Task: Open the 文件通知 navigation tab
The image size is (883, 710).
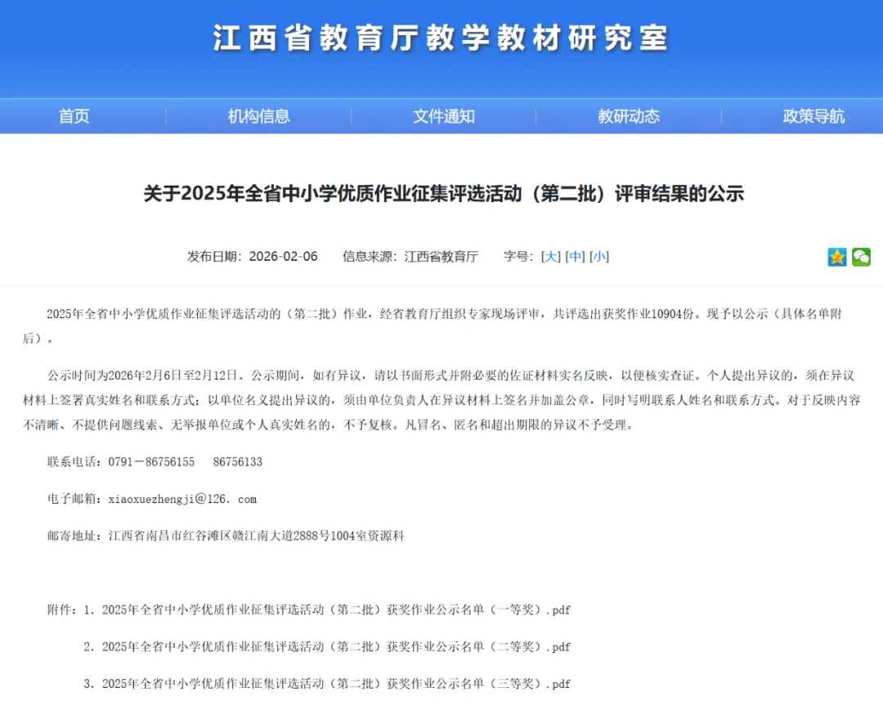Action: point(444,116)
